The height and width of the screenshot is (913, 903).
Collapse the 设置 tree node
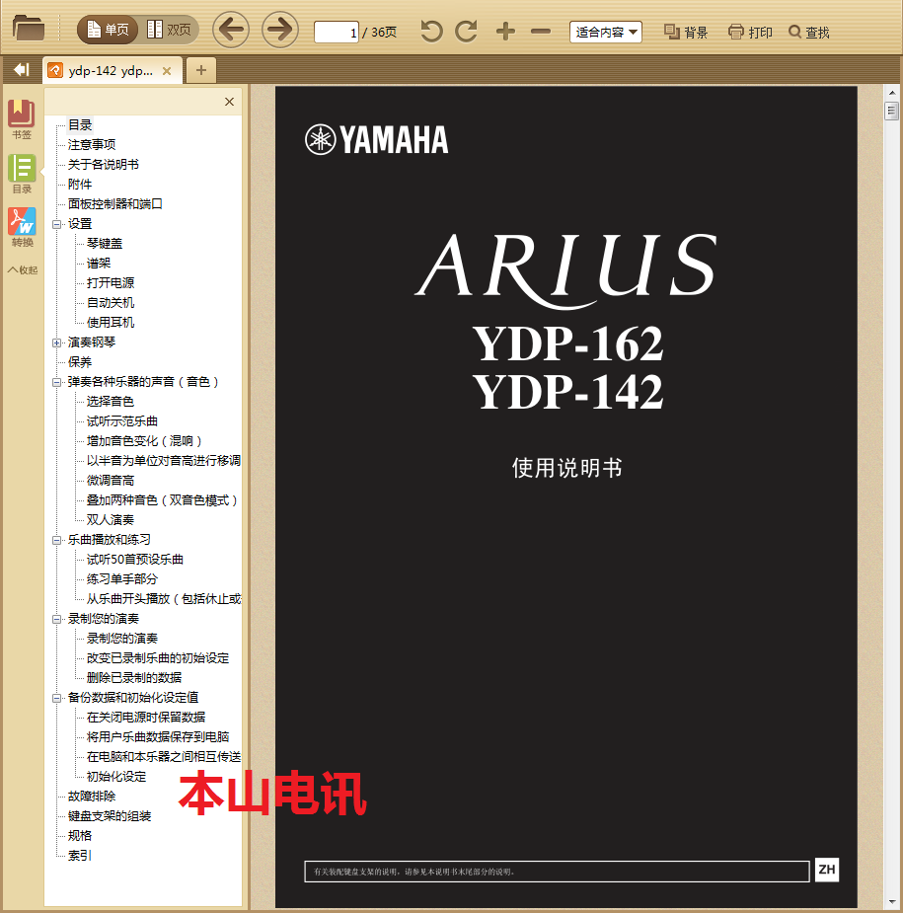56,224
